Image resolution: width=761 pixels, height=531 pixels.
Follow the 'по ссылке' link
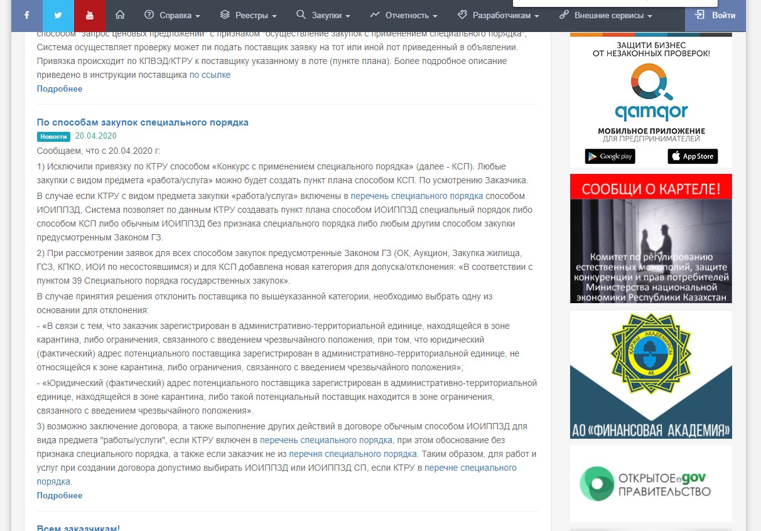tap(210, 75)
